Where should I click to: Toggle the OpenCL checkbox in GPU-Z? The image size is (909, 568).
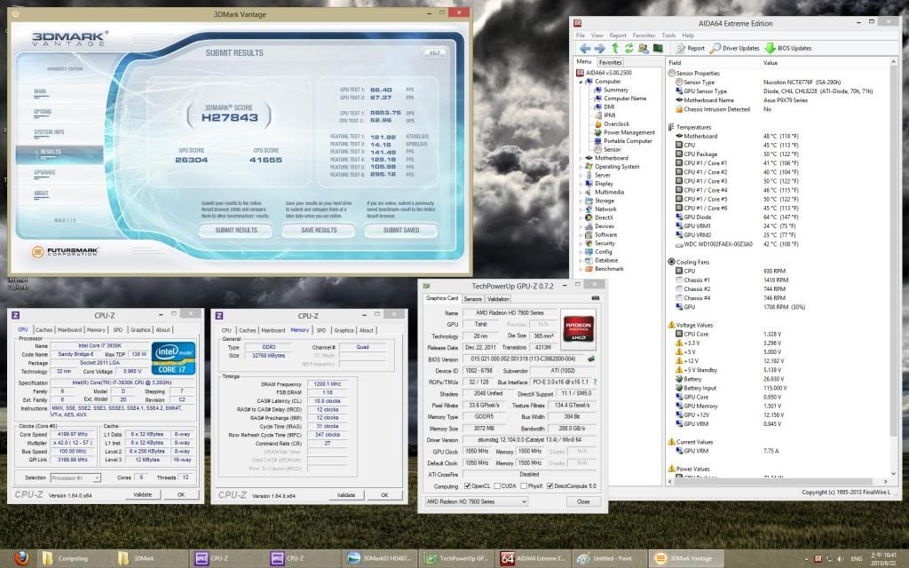[467, 486]
